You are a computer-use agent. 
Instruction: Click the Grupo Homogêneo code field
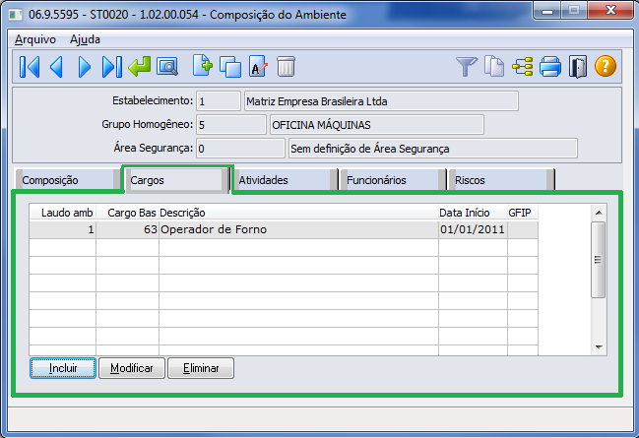(231, 125)
